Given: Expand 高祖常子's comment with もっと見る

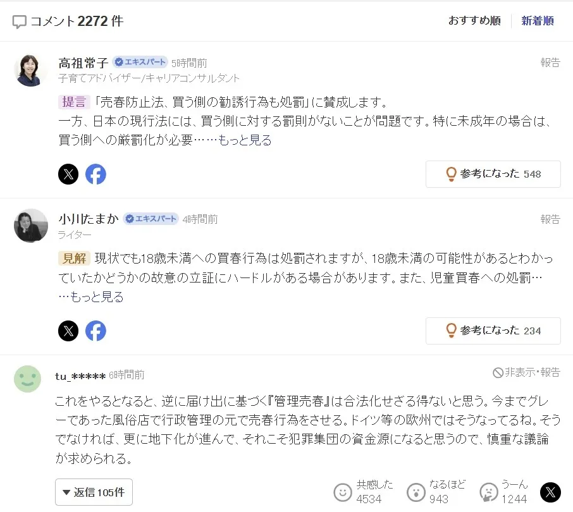Looking at the screenshot, I should coord(245,140).
